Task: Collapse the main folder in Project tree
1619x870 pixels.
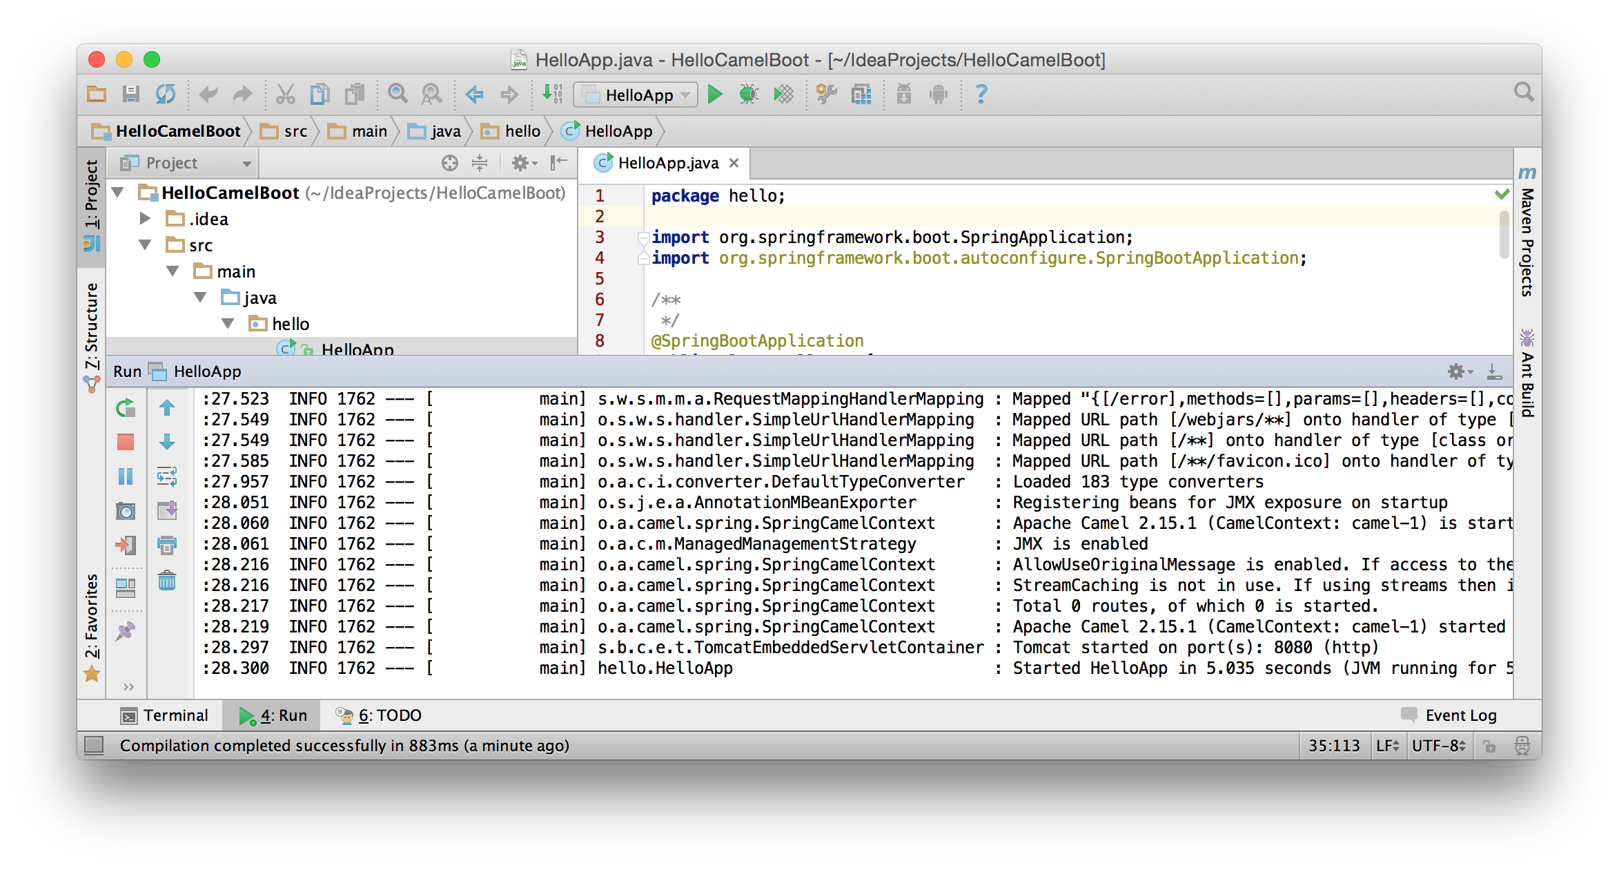Action: pyautogui.click(x=173, y=271)
